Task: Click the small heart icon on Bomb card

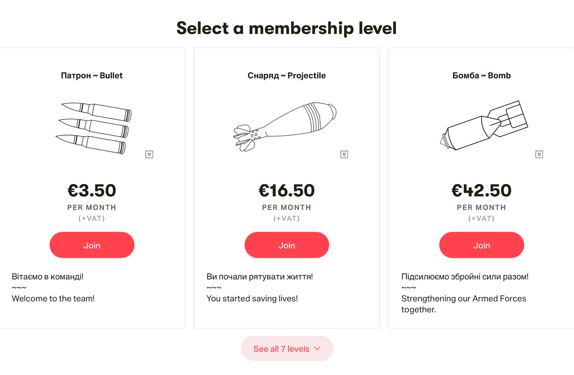Action: click(539, 154)
